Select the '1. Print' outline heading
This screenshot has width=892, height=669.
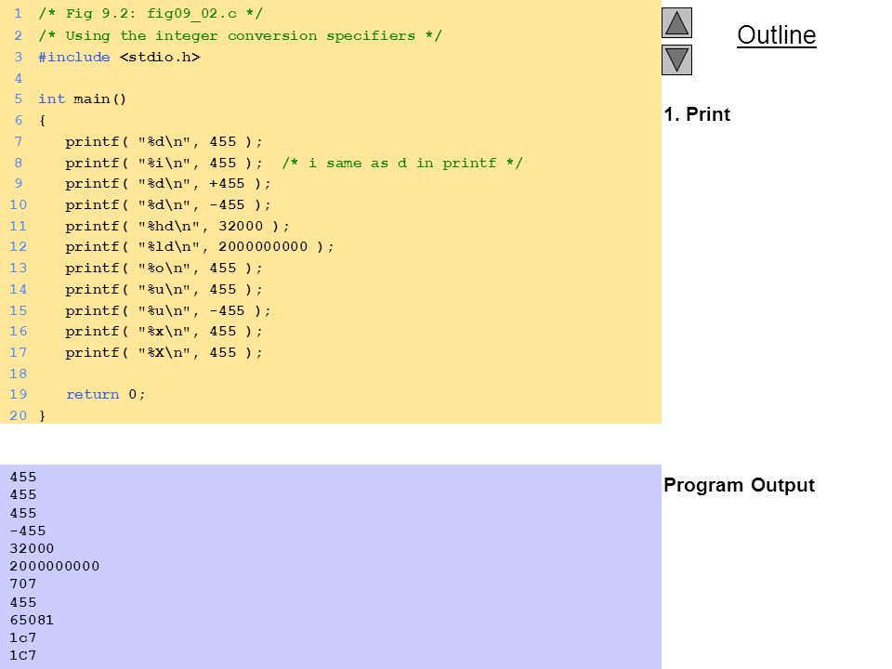click(697, 113)
